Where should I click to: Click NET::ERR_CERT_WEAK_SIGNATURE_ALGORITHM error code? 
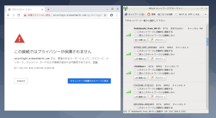pyautogui.click(x=34, y=68)
